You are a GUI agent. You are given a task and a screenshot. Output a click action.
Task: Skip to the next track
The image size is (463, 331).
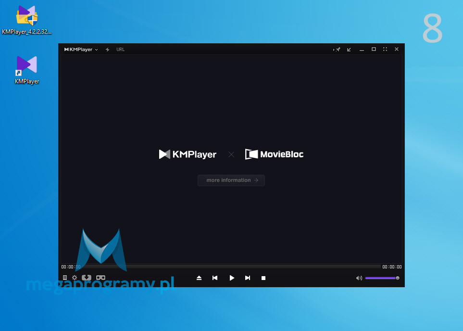(x=248, y=278)
